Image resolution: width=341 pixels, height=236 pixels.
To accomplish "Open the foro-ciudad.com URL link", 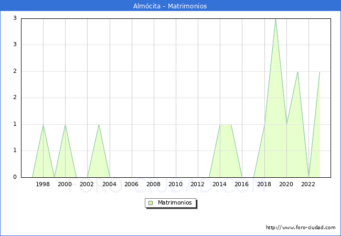I will tap(301, 228).
